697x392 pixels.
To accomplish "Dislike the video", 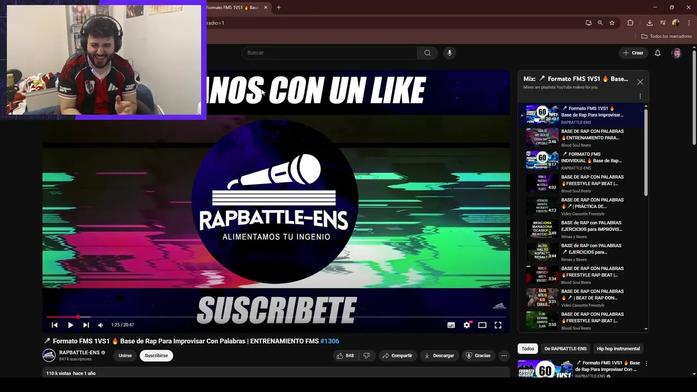I will [x=366, y=356].
